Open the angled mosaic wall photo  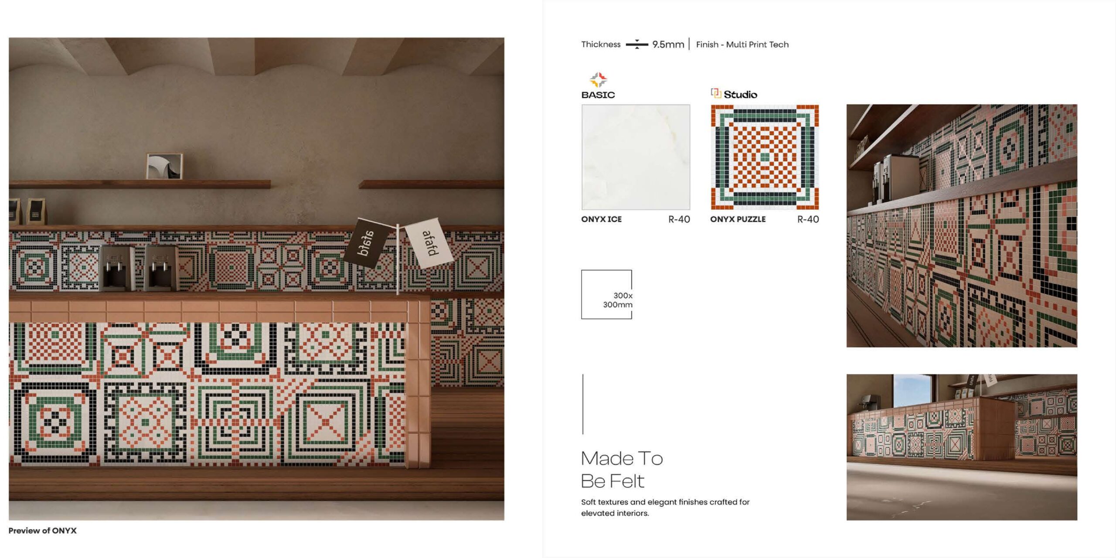click(962, 226)
